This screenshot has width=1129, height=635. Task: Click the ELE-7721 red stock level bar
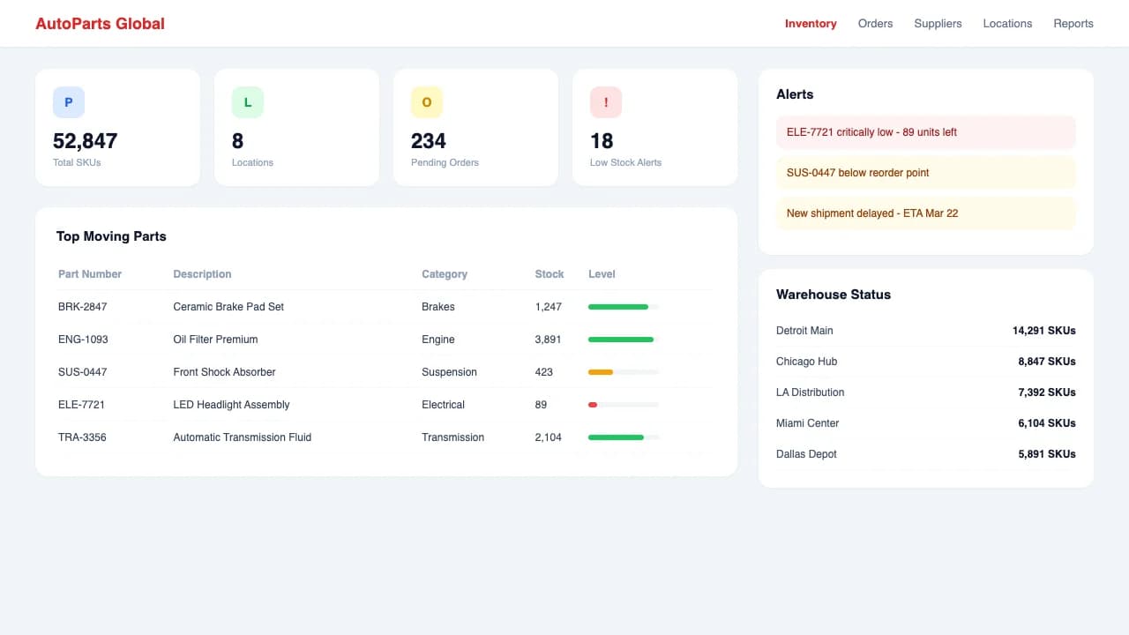coord(594,405)
